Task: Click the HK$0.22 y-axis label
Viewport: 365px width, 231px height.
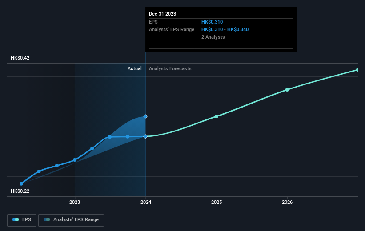Action: coord(20,191)
